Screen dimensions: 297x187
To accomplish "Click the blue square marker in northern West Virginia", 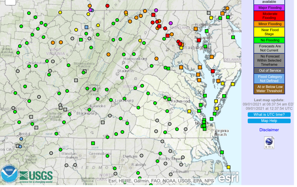I will pos(86,27).
